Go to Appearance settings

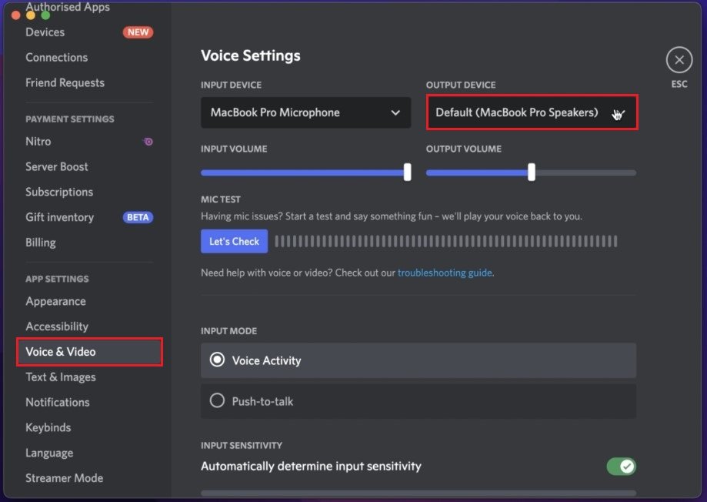(x=55, y=301)
